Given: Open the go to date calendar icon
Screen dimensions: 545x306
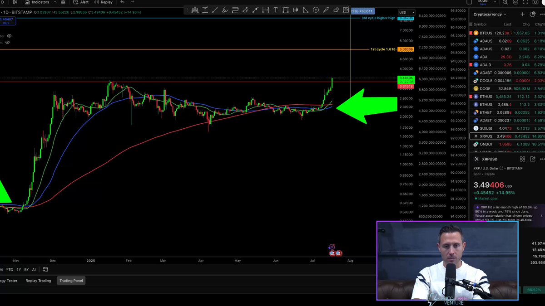Looking at the screenshot, I should 45,270.
